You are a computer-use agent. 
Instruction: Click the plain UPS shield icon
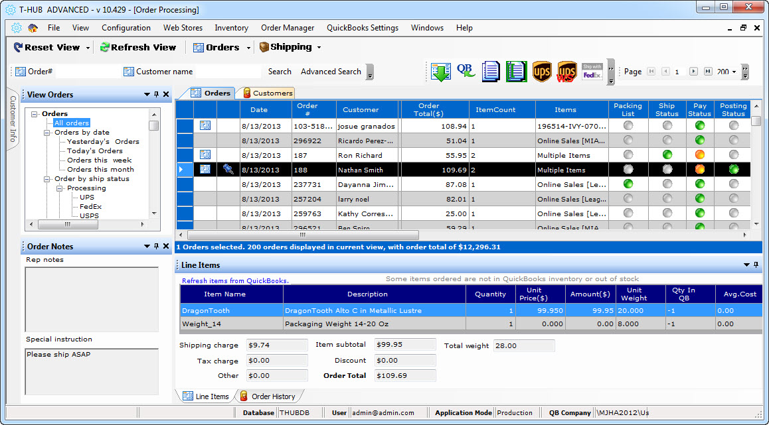tap(542, 72)
